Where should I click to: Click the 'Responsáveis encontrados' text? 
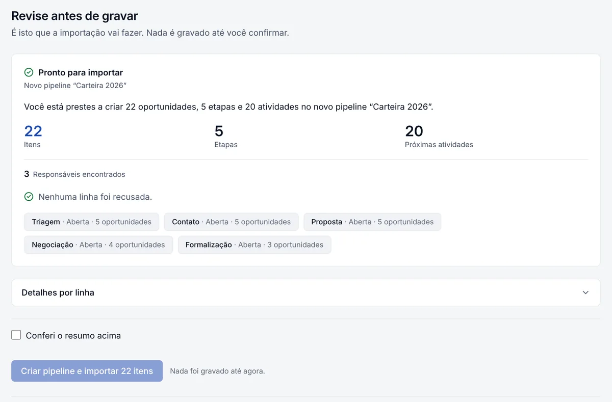click(79, 174)
